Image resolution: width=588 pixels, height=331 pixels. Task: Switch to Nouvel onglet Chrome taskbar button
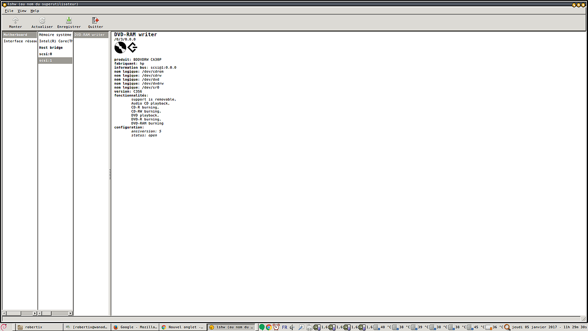coord(183,327)
